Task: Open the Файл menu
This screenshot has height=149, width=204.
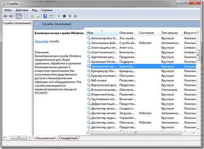Action: [8, 10]
